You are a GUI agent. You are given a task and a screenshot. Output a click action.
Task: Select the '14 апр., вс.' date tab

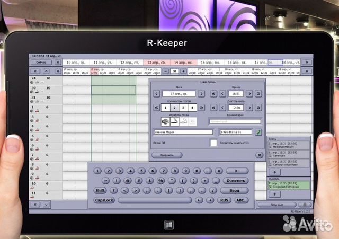pos(184,63)
